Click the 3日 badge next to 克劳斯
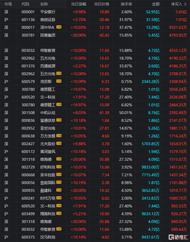The image size is (190, 242). (59, 81)
